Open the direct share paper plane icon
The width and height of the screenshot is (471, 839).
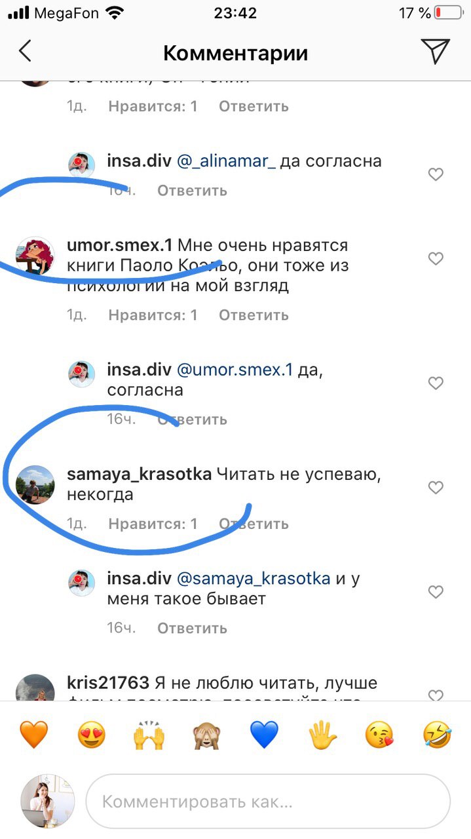point(435,51)
